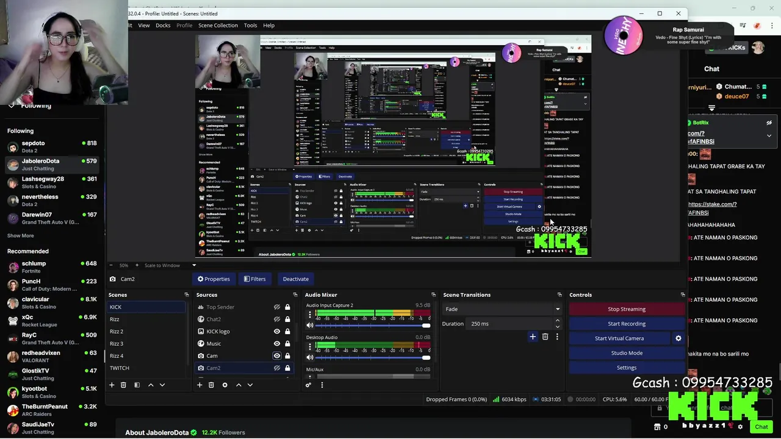Open the Help menu
The width and height of the screenshot is (781, 439).
(268, 26)
